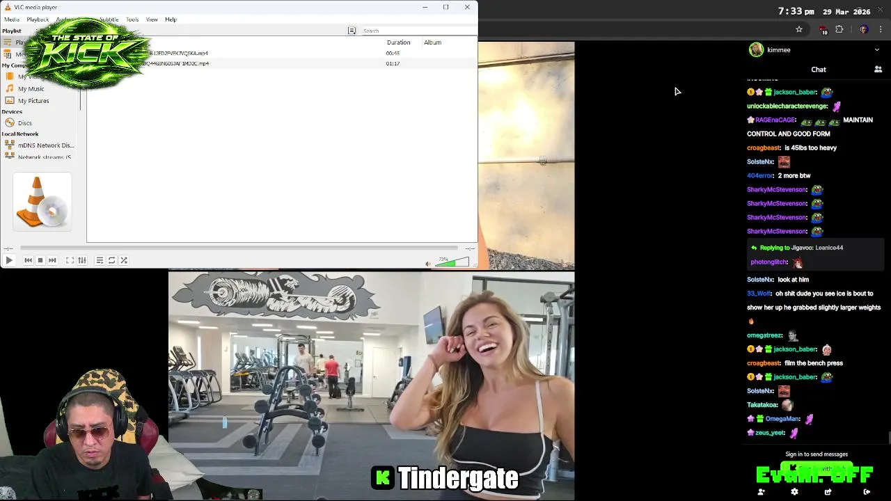Open VLC extended settings (equalizer sliders icon)

(82, 260)
